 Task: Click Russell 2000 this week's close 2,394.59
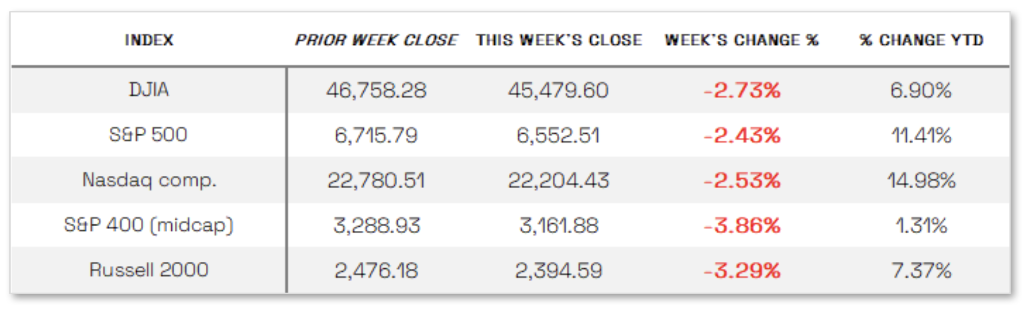(558, 271)
